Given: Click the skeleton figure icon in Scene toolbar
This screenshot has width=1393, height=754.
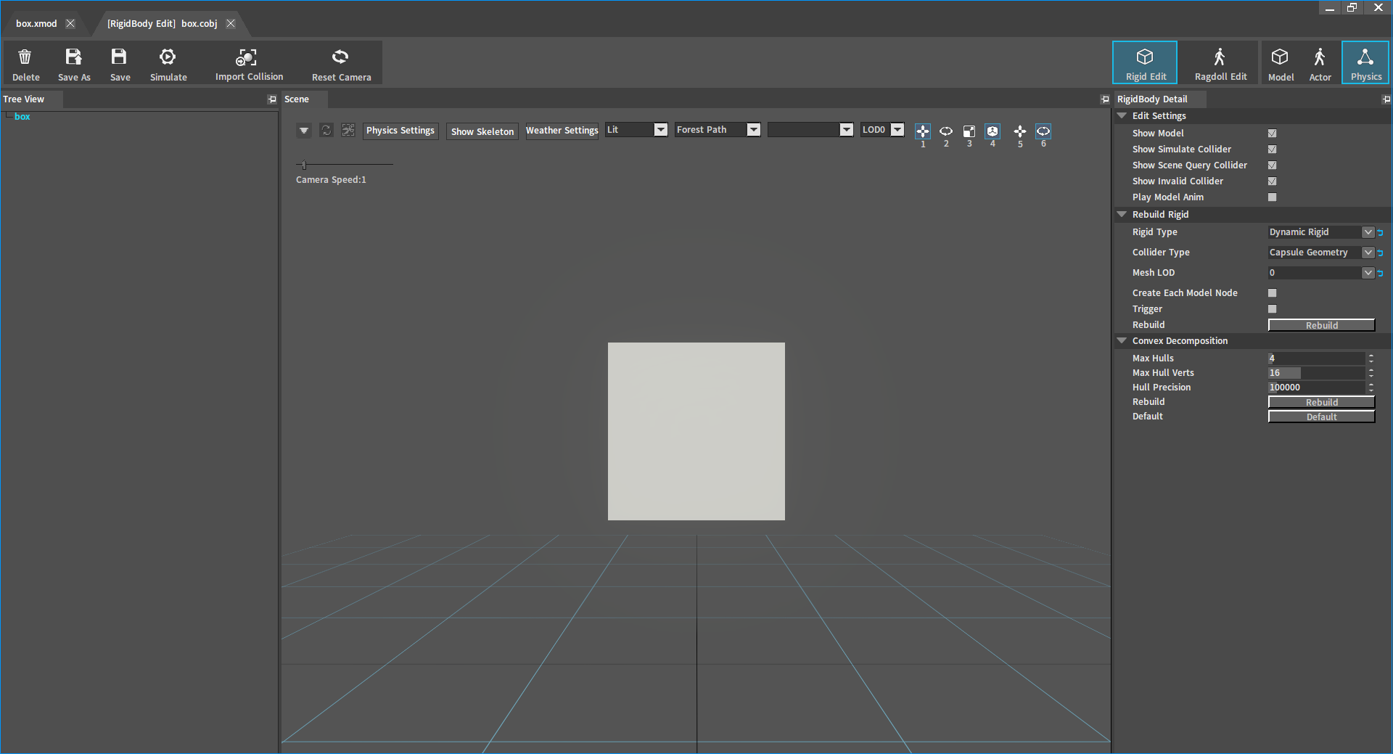Looking at the screenshot, I should 348,130.
